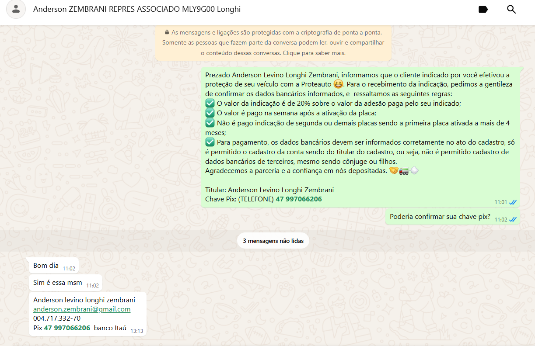Click the truck emoji after handshake
Image resolution: width=535 pixels, height=346 pixels.
pyautogui.click(x=404, y=171)
